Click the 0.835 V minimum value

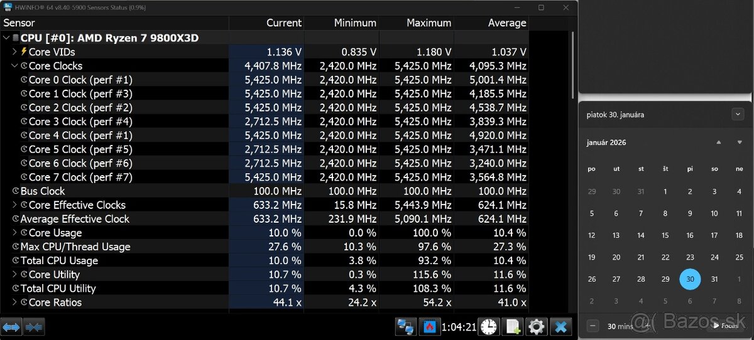(x=359, y=52)
